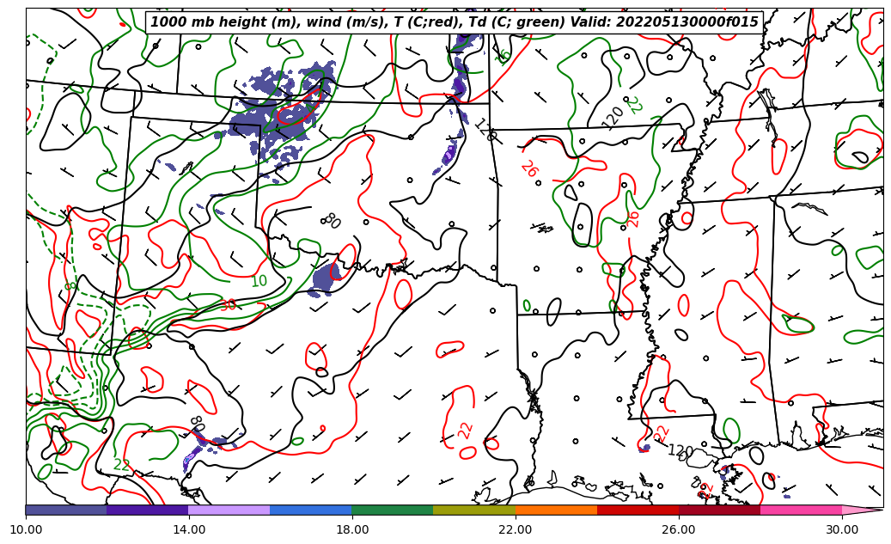
Task: Select the bright red 24–26 colorbar segment
Action: point(638,510)
